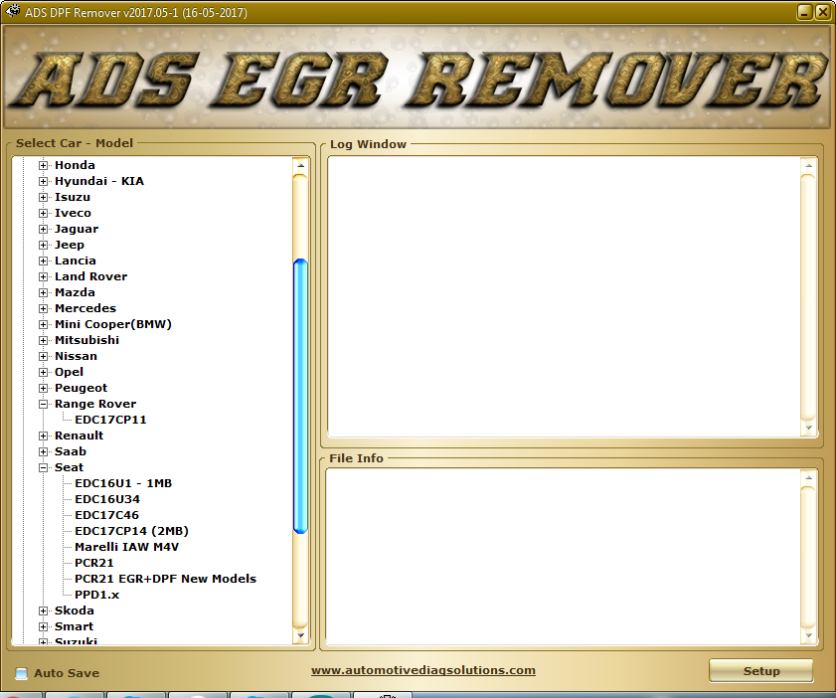Collapse the Seat tree node

(x=43, y=467)
